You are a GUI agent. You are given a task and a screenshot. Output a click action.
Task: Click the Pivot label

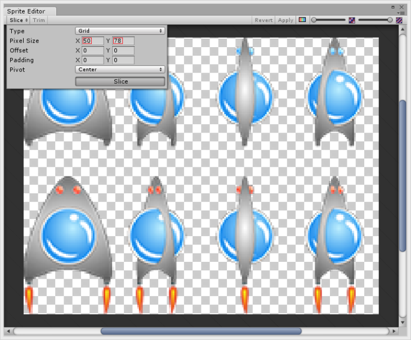click(17, 70)
